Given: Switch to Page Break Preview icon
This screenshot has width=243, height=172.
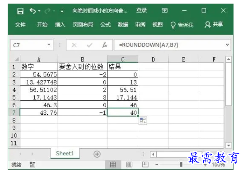Looking at the screenshot, I should pyautogui.click(x=145, y=164).
